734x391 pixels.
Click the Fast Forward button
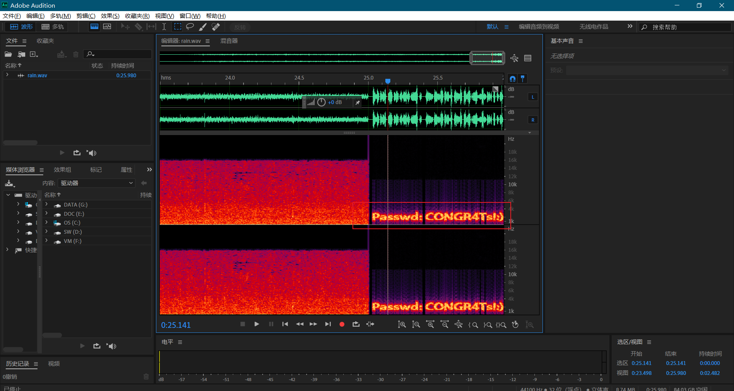[x=313, y=324]
